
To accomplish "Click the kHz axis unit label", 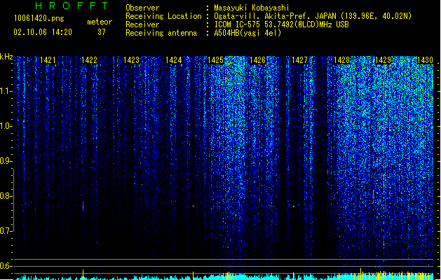I will coord(6,57).
